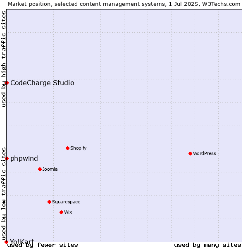Click the 'Wix' label
This screenshot has height=248, width=248.
click(68, 212)
